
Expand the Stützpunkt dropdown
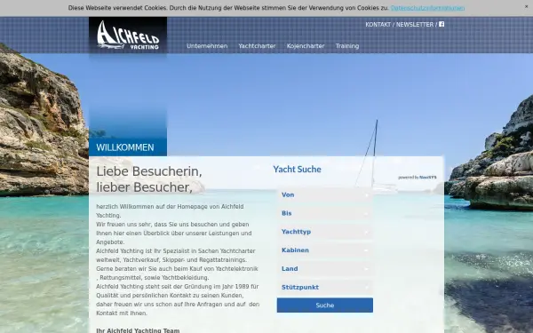[325, 287]
